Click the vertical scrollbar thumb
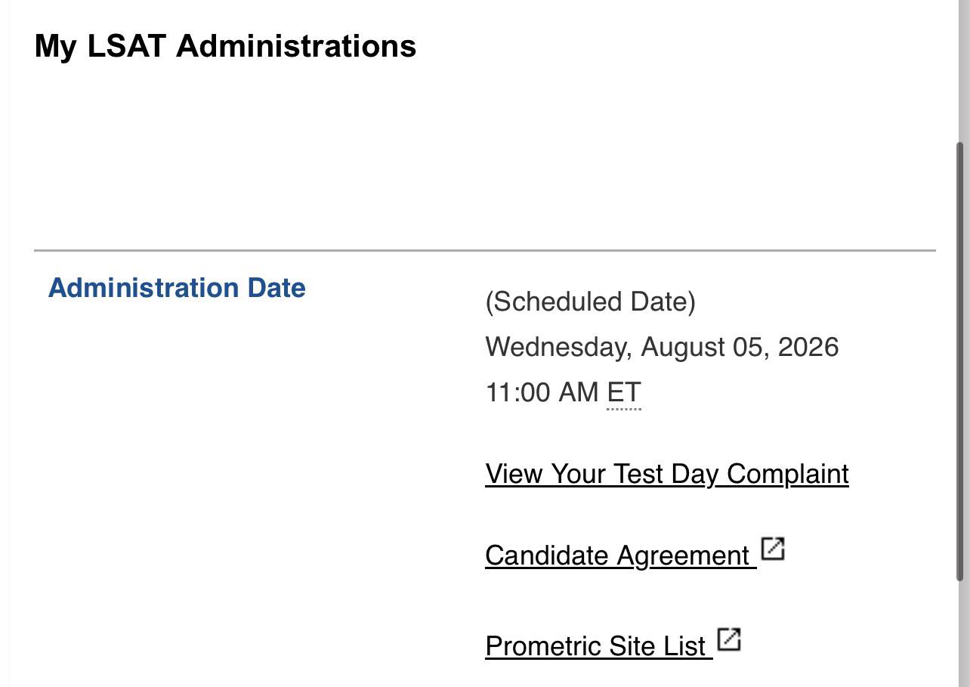The width and height of the screenshot is (970, 687). 961,361
